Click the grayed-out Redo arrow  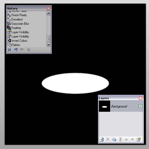pyautogui.click(x=22, y=49)
